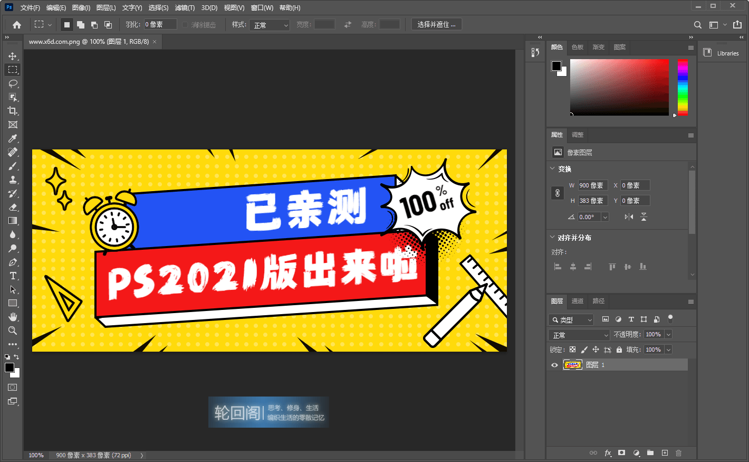This screenshot has height=462, width=749.
Task: Select the Brush tool
Action: tap(13, 166)
